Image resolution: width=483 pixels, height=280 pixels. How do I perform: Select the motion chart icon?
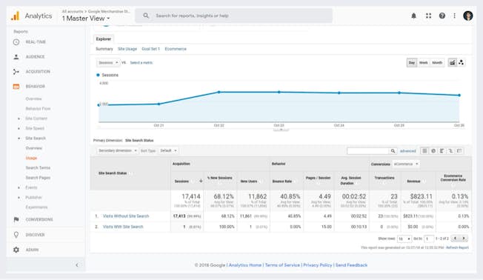click(x=461, y=62)
